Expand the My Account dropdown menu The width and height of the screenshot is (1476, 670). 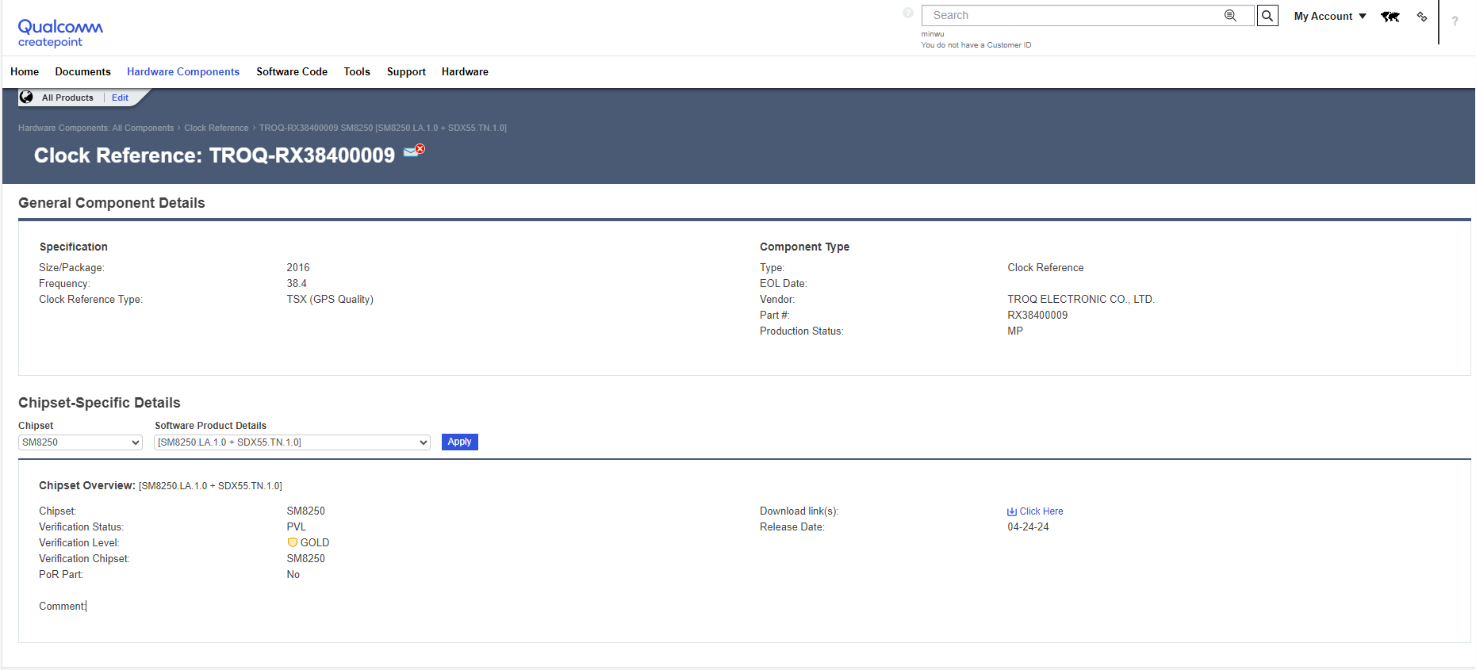point(1329,17)
